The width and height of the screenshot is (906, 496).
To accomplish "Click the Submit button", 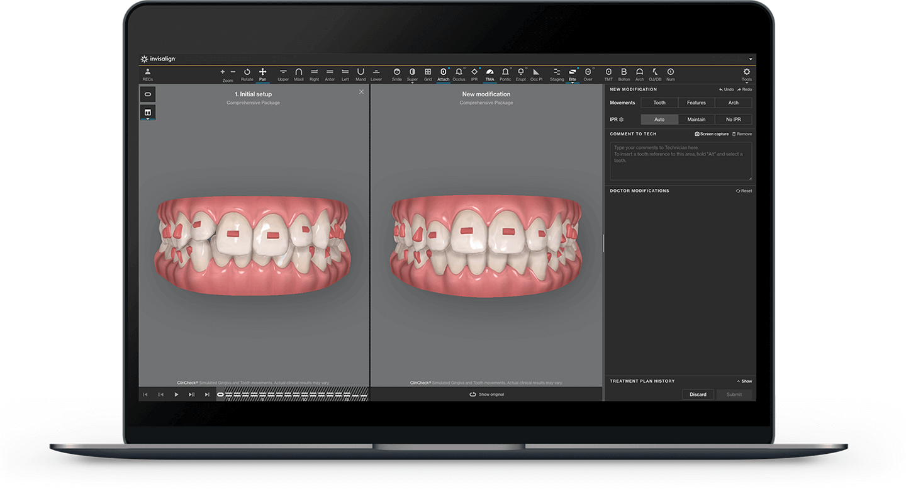I will pos(734,395).
